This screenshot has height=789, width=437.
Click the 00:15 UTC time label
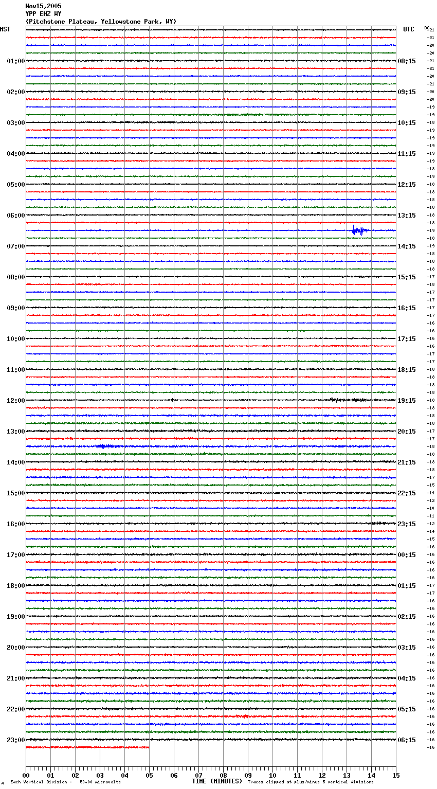(x=407, y=555)
